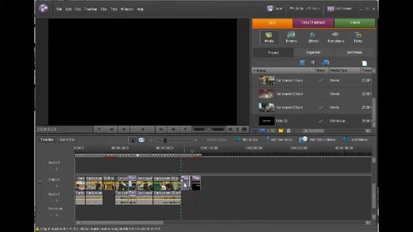Click the Undo arrow icon
The width and height of the screenshot is (413, 232).
292,8
